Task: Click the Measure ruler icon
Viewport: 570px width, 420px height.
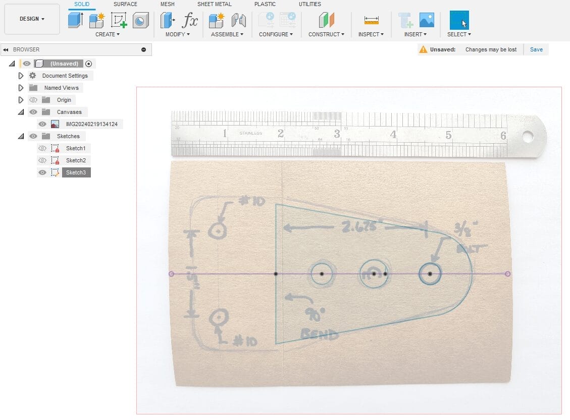Action: pos(371,20)
